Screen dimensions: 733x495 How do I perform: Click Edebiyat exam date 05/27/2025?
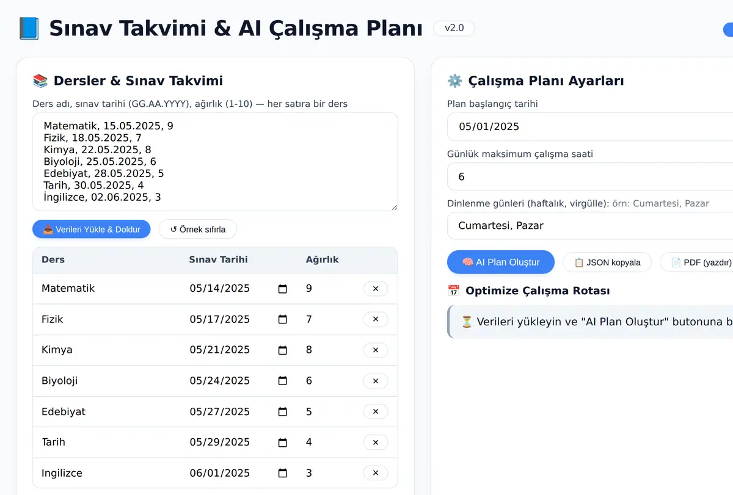[x=220, y=412]
